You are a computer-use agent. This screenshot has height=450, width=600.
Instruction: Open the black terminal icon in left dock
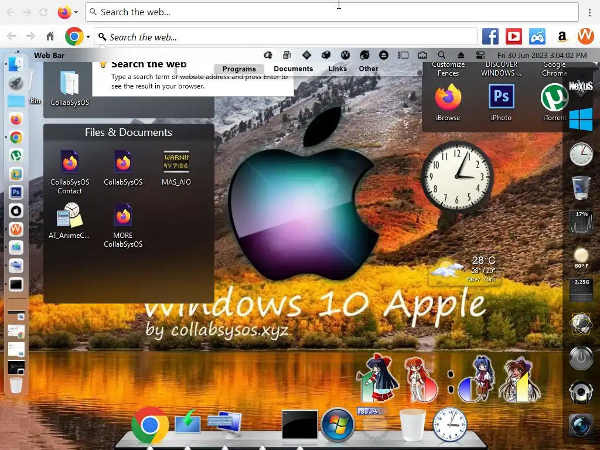click(16, 284)
